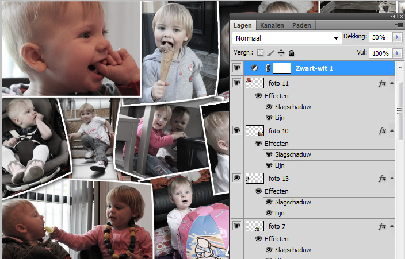The width and height of the screenshot is (405, 259).
Task: Switch to the Paden tab
Action: [x=301, y=25]
